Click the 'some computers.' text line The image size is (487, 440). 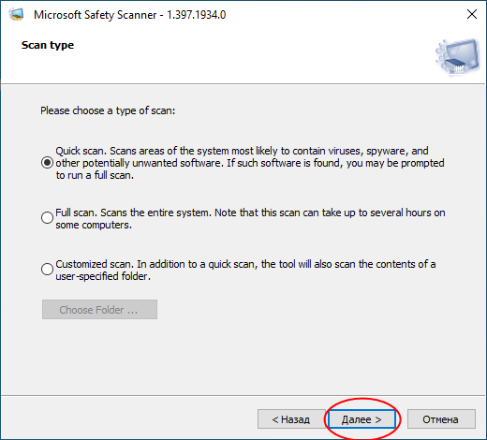[x=94, y=225]
